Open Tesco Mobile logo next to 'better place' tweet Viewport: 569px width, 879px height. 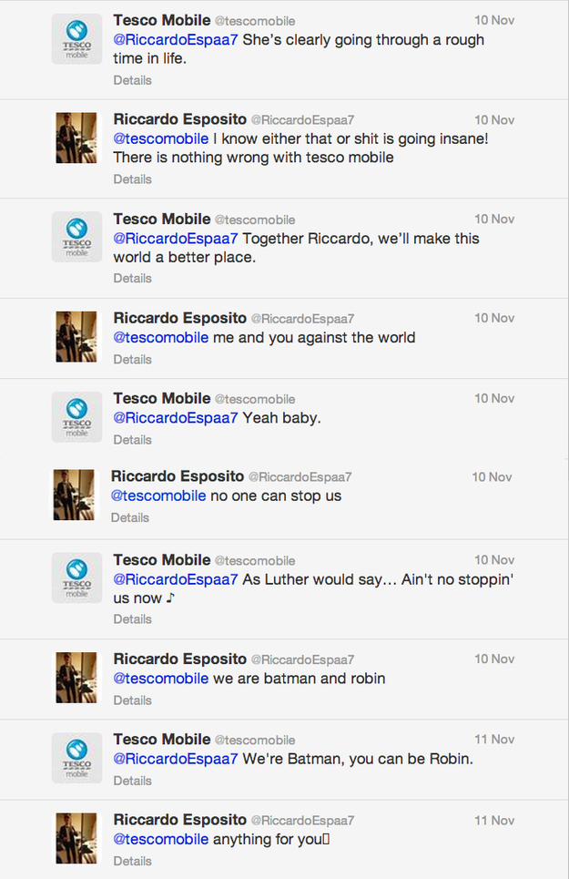76,238
